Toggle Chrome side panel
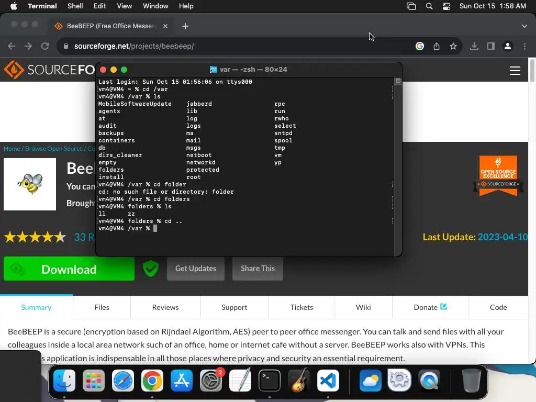The width and height of the screenshot is (536, 402). pos(491,46)
